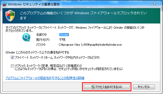Click the firewall icon in the title bar
This screenshot has height=94, width=163.
pyautogui.click(x=5, y=4)
